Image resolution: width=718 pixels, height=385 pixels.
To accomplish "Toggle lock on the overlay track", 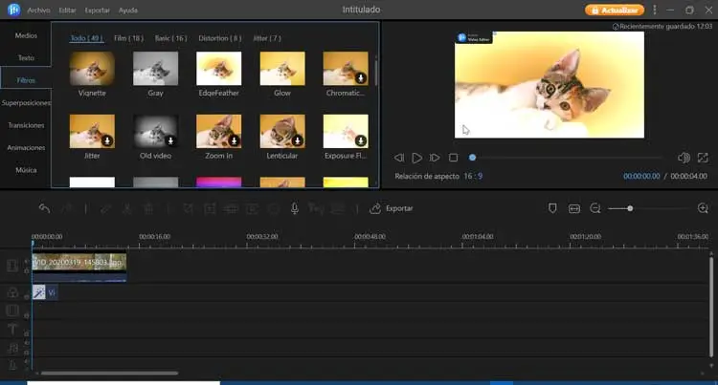I will pyautogui.click(x=26, y=315).
